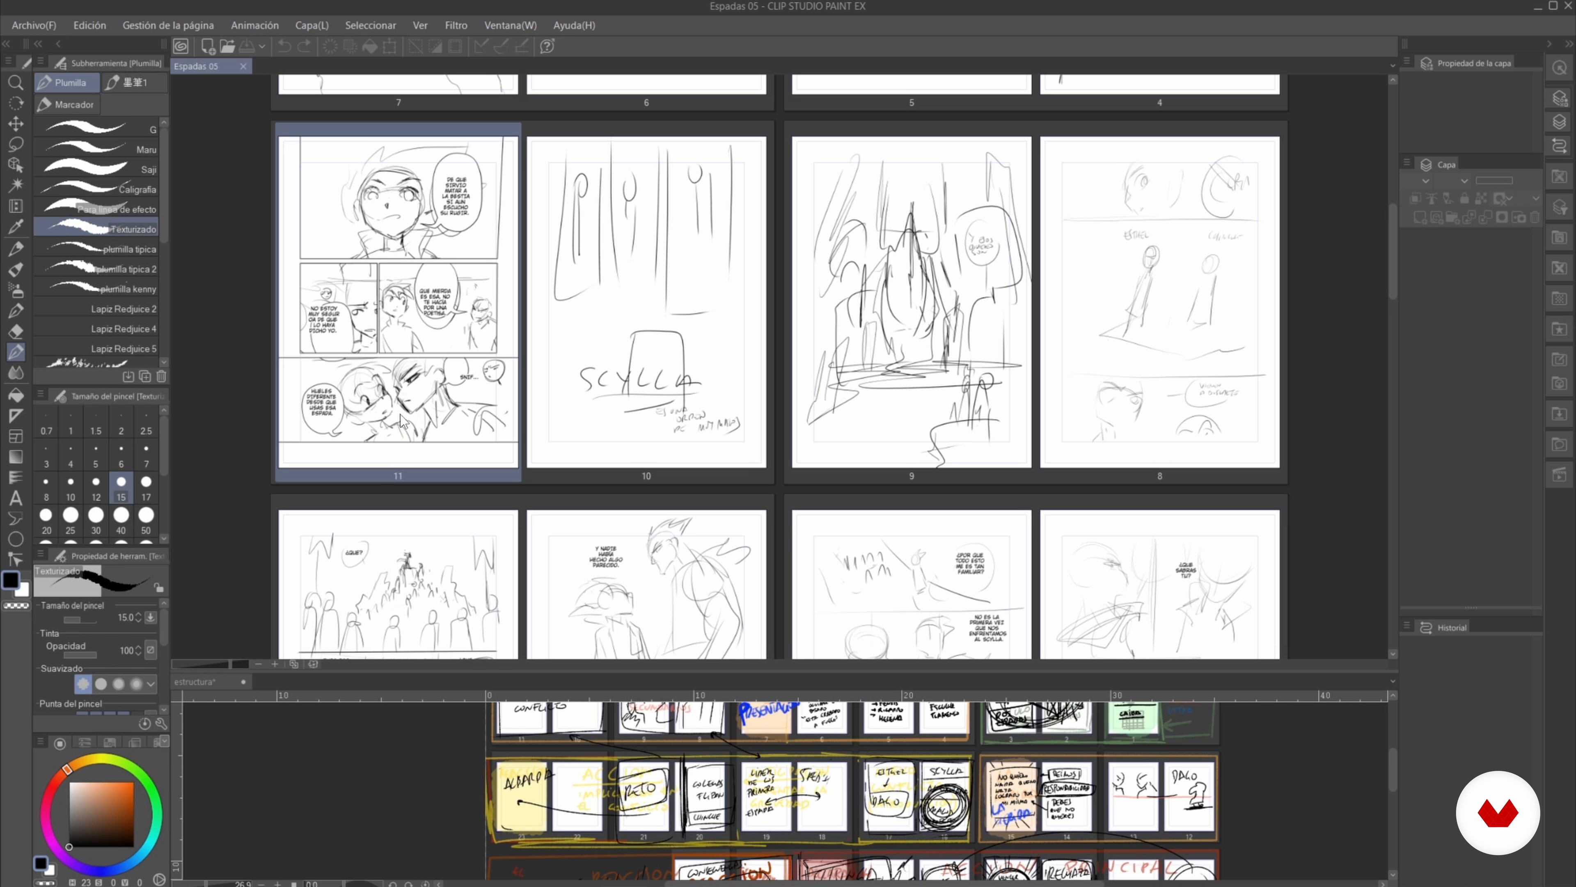Select the first Suavizado anti-aliasing option
The height and width of the screenshot is (887, 1576).
83,684
